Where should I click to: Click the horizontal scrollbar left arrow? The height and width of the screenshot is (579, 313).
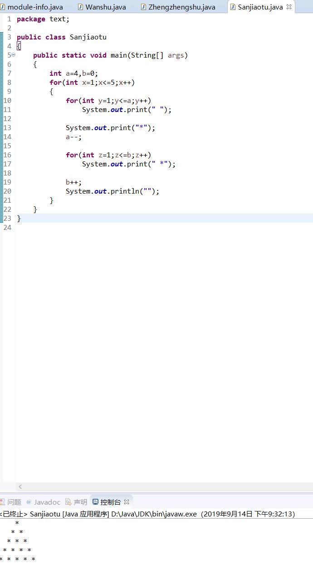[x=20, y=487]
